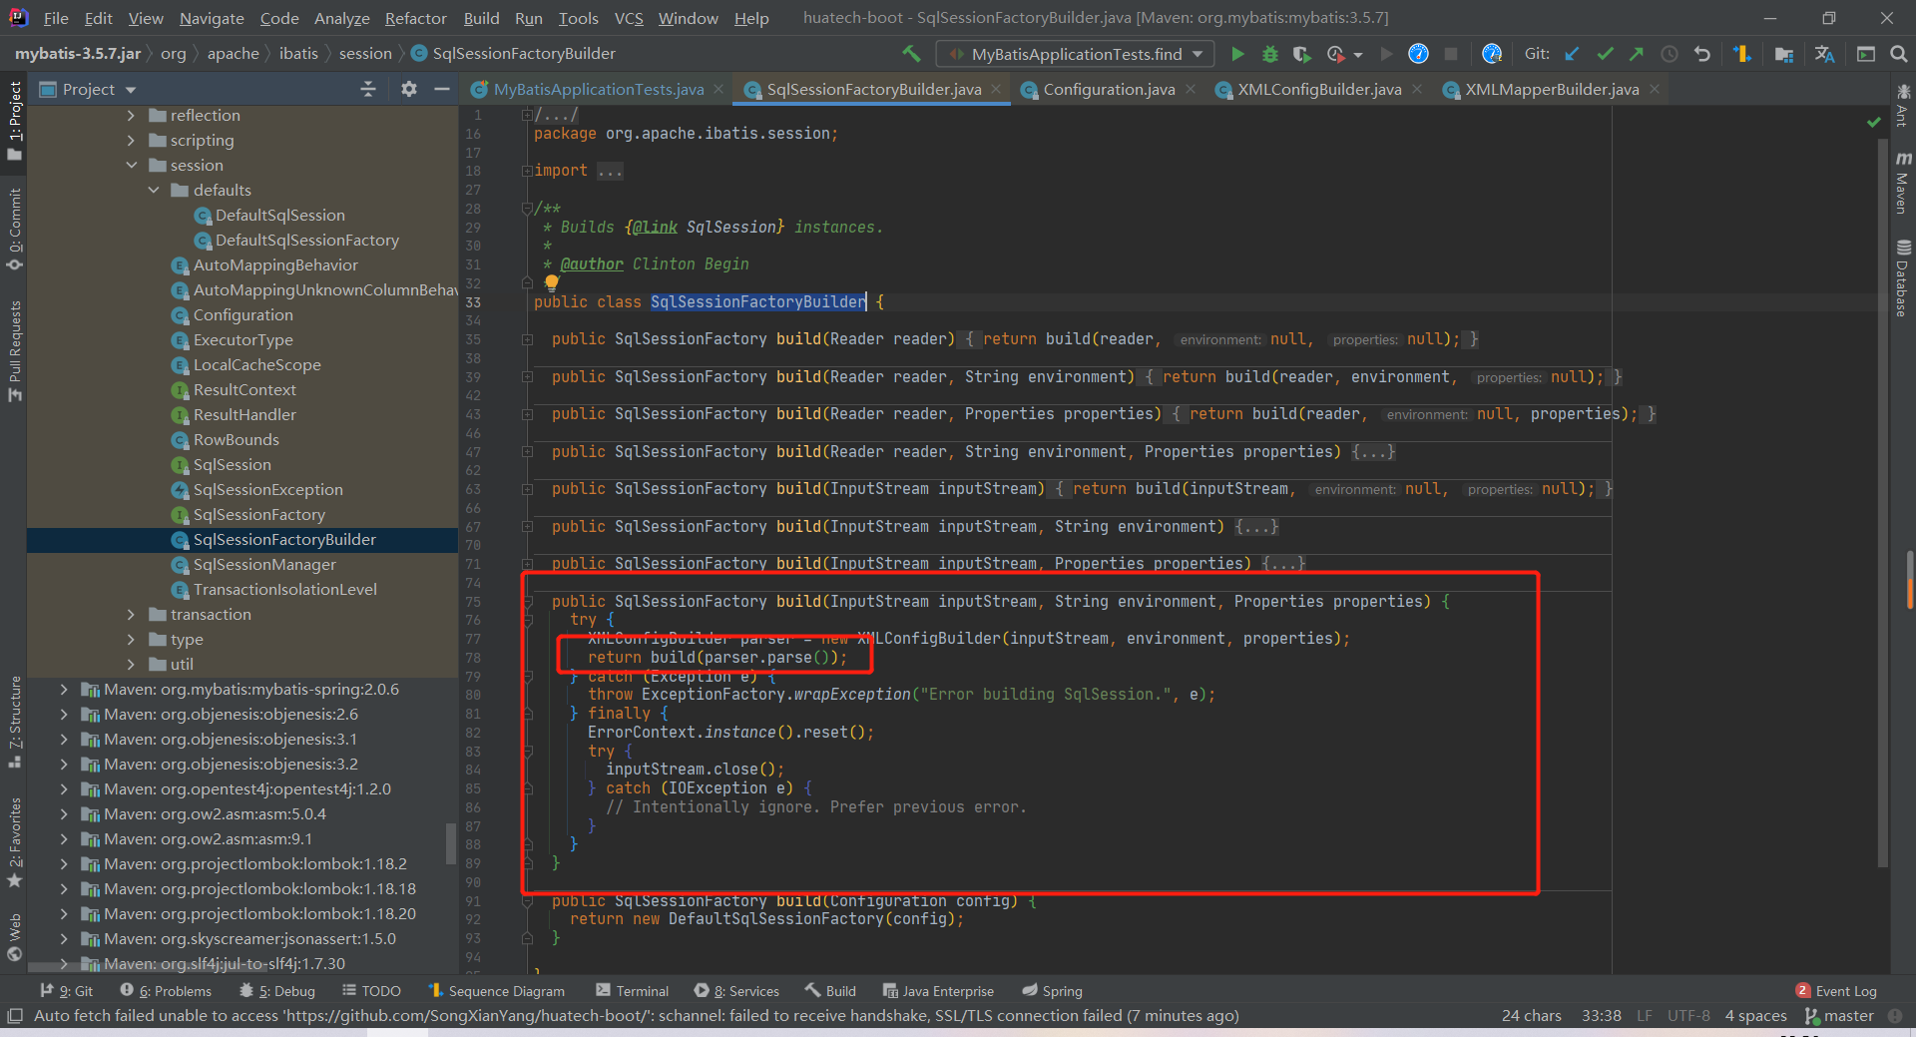Select SqlSessionManager in project tree

[264, 565]
